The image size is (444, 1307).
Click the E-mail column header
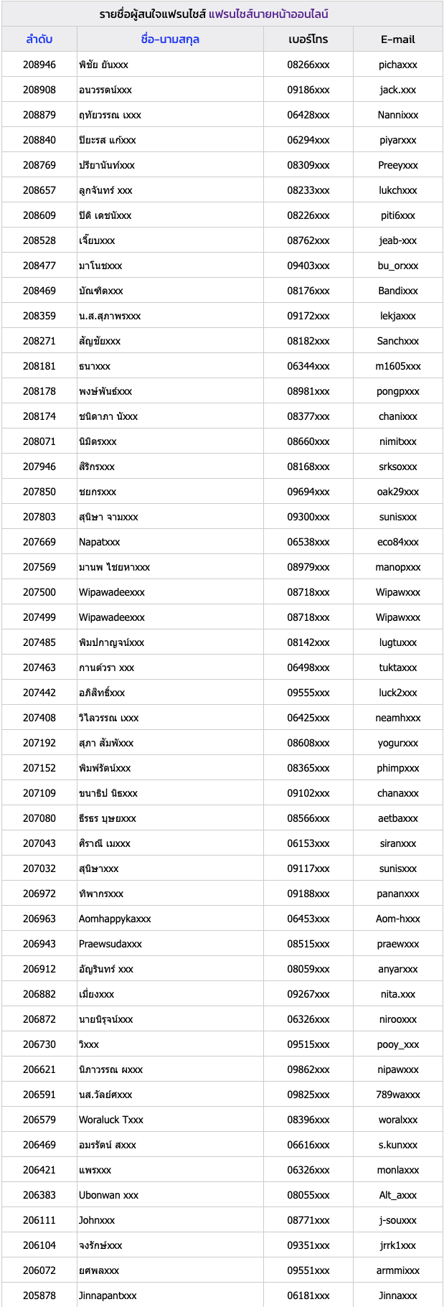tap(398, 39)
